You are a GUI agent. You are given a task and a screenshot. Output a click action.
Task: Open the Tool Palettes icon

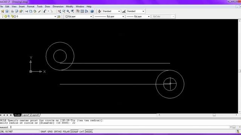click(87, 11)
